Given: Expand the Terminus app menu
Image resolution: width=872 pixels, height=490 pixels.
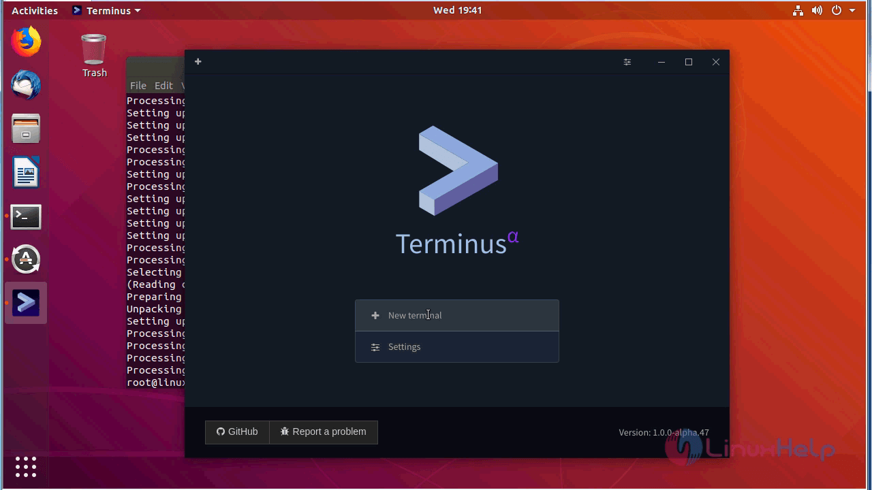Looking at the screenshot, I should click(106, 10).
